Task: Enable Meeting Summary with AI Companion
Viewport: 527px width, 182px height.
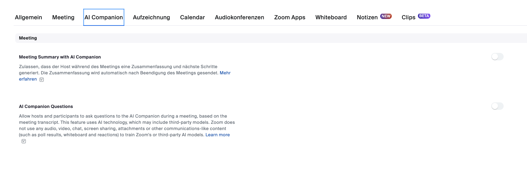Action: click(x=497, y=57)
